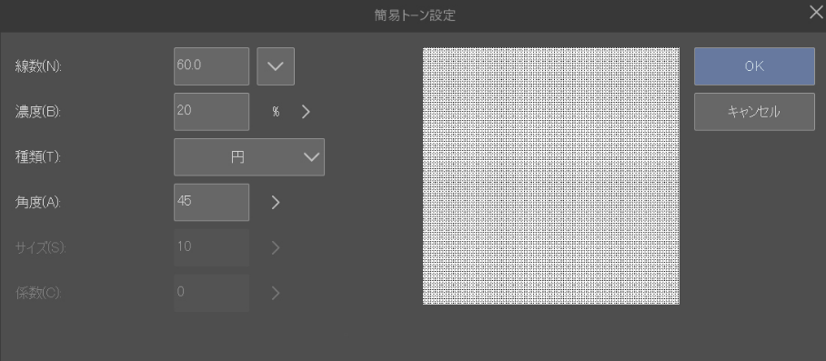Close the 簡易トーン設定 dialog

click(x=816, y=13)
